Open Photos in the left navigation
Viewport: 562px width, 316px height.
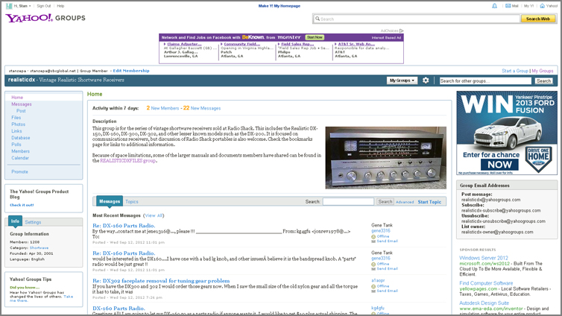point(19,124)
